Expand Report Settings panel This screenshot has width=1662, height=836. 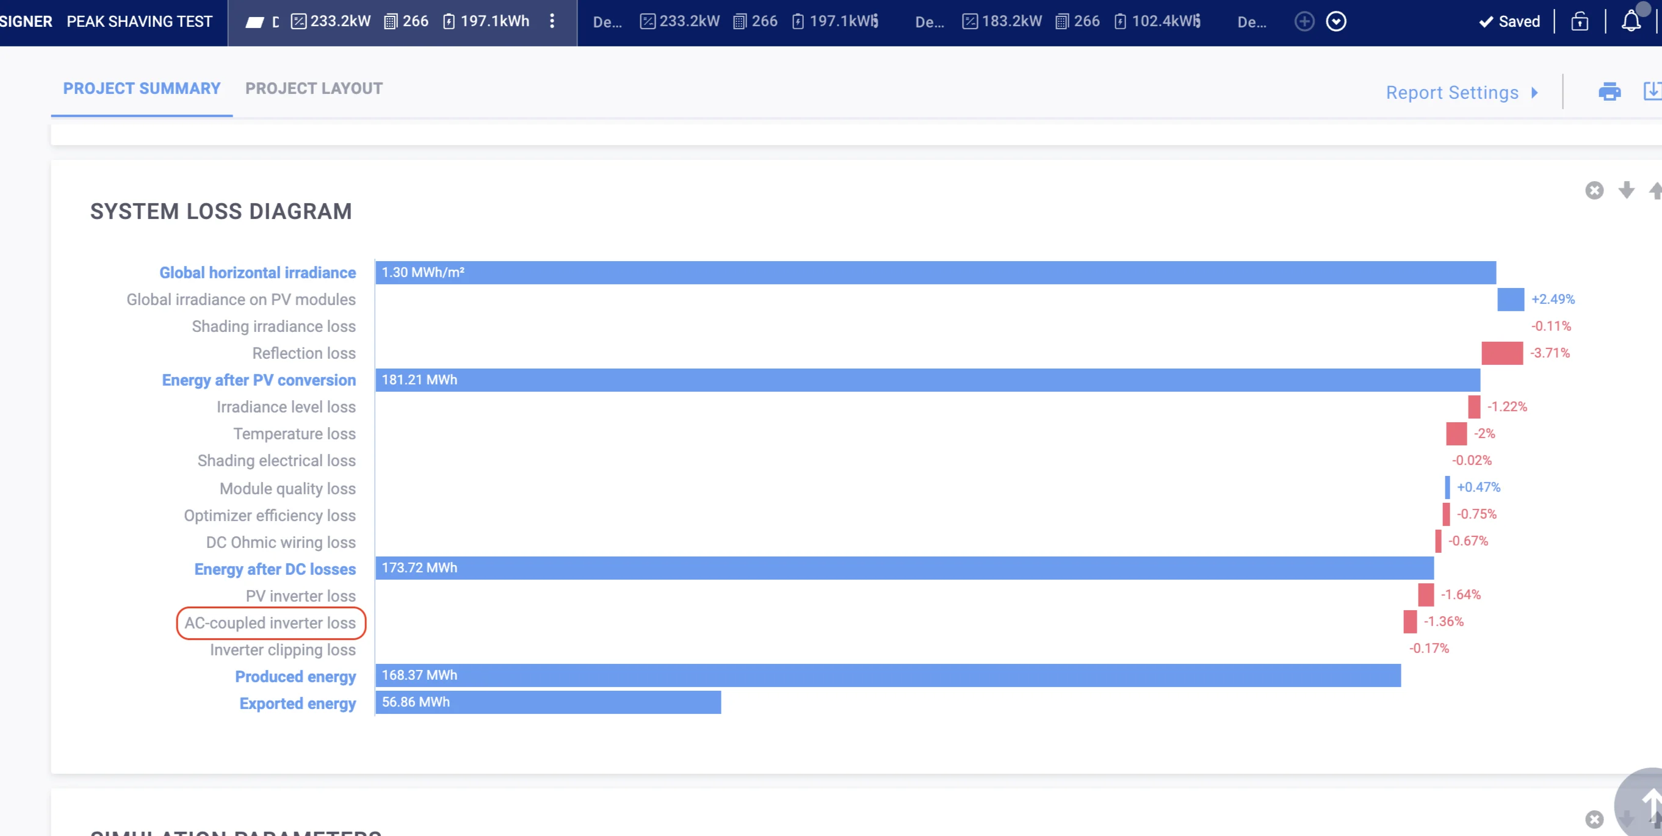pos(1462,92)
